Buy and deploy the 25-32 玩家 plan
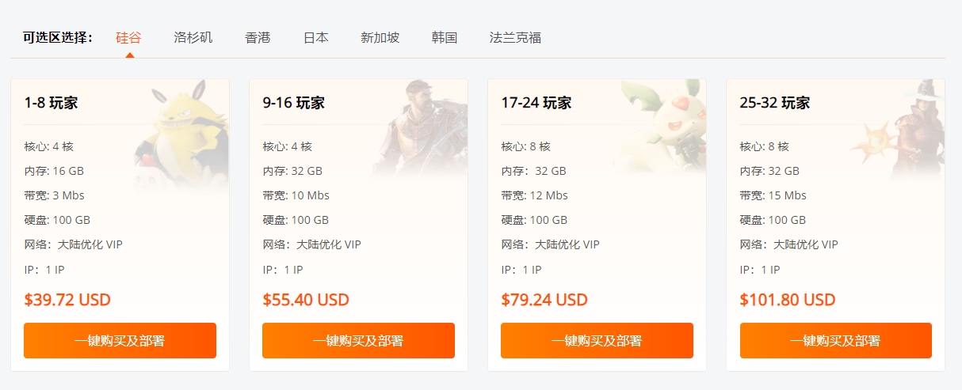The width and height of the screenshot is (962, 390). [x=835, y=340]
